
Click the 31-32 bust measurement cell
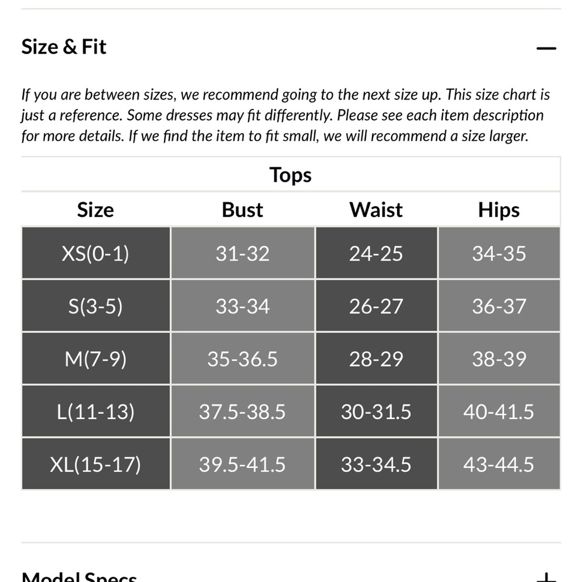pos(243,253)
